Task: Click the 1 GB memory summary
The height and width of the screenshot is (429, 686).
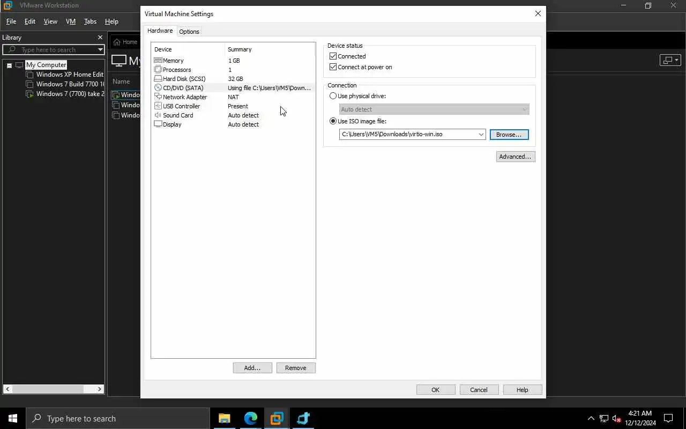Action: 234,61
